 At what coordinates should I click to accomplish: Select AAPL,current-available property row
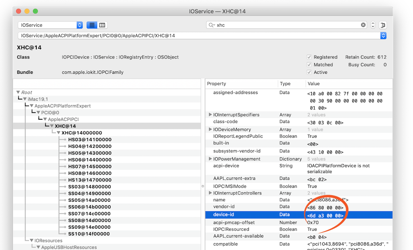(x=299, y=236)
